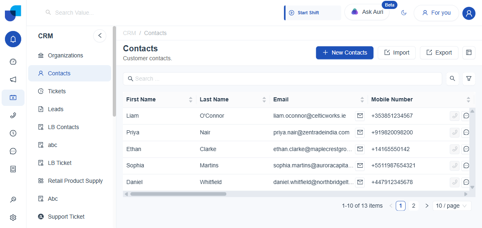Click page 1 in pagination

click(401, 206)
